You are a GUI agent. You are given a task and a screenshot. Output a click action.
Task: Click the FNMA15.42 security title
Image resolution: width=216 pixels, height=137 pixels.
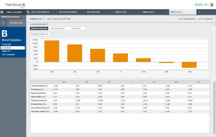[35, 19]
